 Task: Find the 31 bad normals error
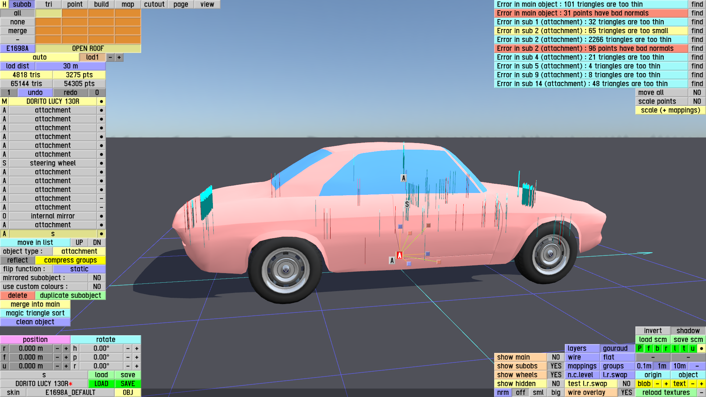tap(697, 13)
